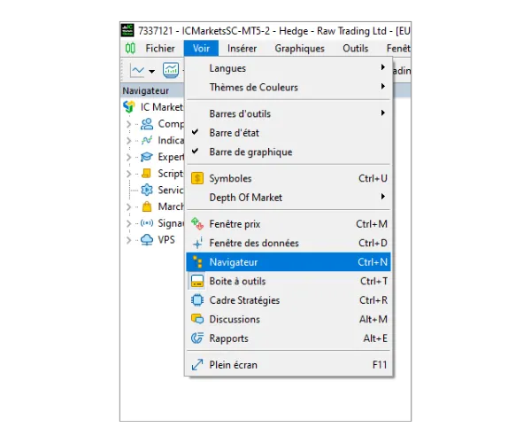Select Cadre Stratégies menu entry
This screenshot has height=443, width=531.
289,300
